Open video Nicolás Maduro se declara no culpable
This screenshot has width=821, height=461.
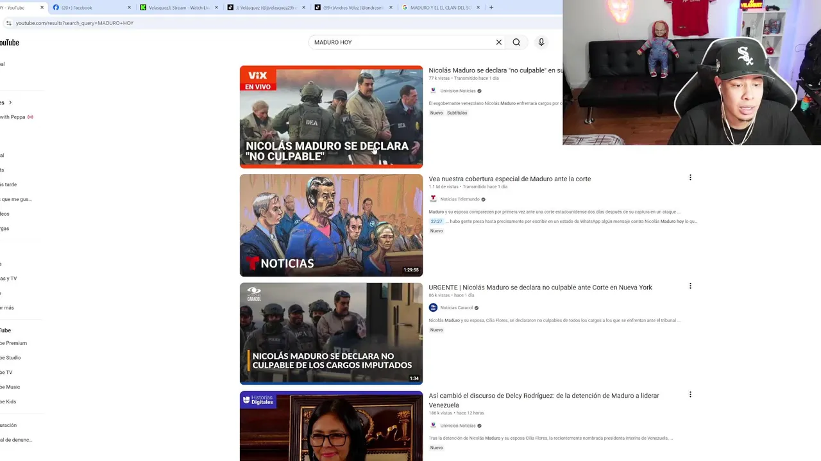pos(495,70)
